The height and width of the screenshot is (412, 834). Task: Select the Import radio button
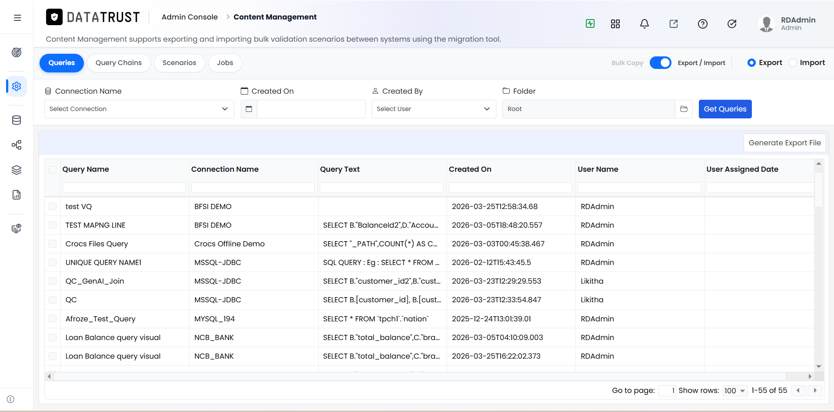pos(793,63)
